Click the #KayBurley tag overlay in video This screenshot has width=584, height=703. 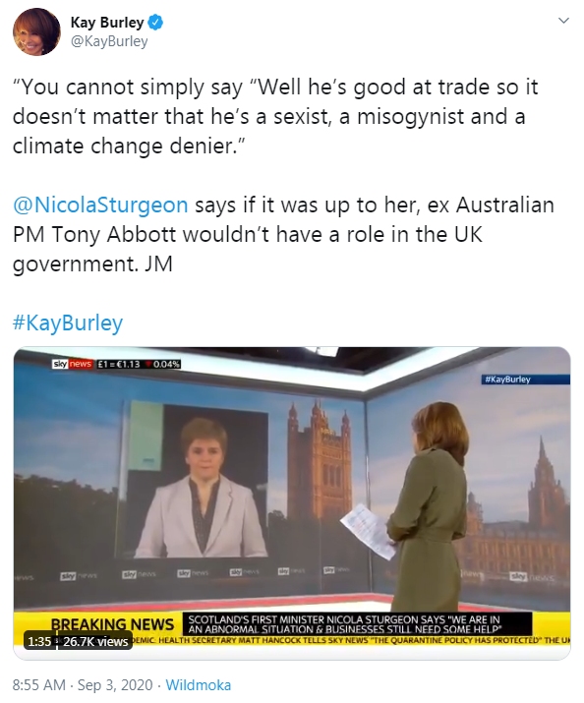(x=507, y=380)
